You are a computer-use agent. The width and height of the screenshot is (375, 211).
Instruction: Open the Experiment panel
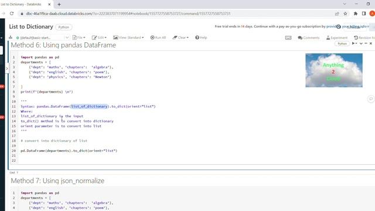coord(337,38)
